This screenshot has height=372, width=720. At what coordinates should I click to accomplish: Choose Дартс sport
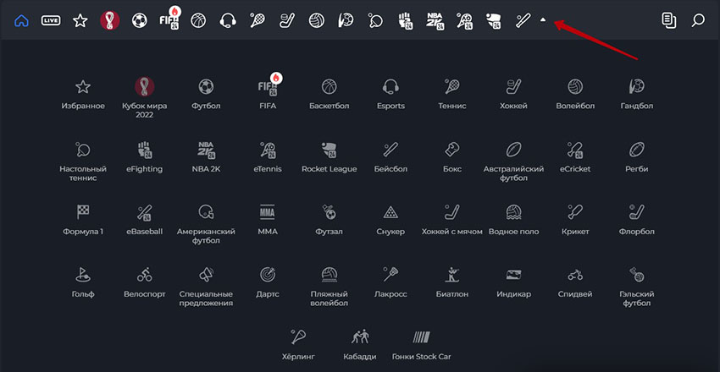point(268,282)
